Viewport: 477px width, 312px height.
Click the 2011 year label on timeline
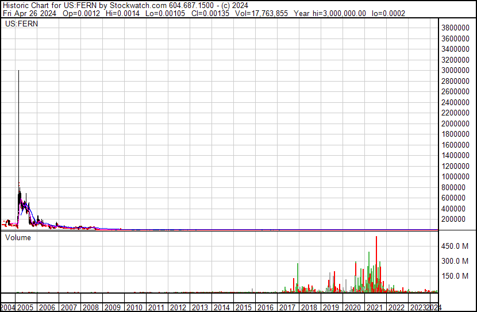pyautogui.click(x=156, y=307)
